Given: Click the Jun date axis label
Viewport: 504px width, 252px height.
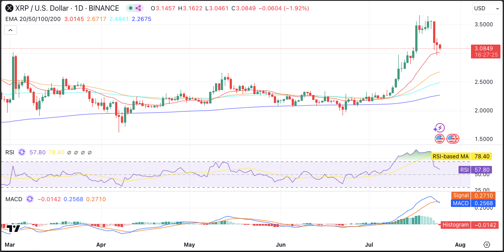Looking at the screenshot, I should pyautogui.click(x=281, y=244).
